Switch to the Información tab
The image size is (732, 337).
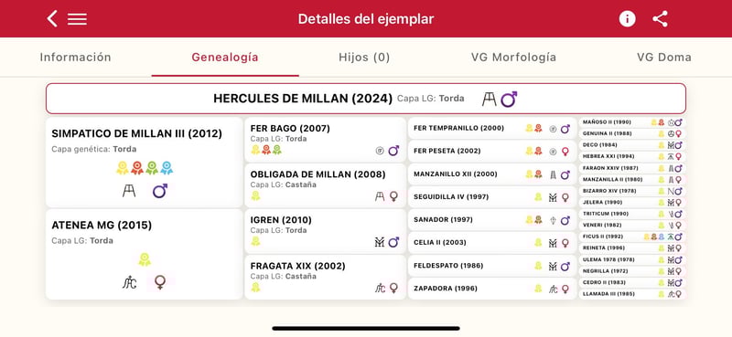76,58
